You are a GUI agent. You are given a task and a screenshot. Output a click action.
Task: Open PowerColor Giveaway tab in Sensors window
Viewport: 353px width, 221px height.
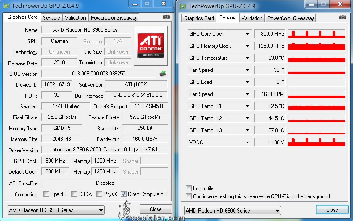coord(291,18)
